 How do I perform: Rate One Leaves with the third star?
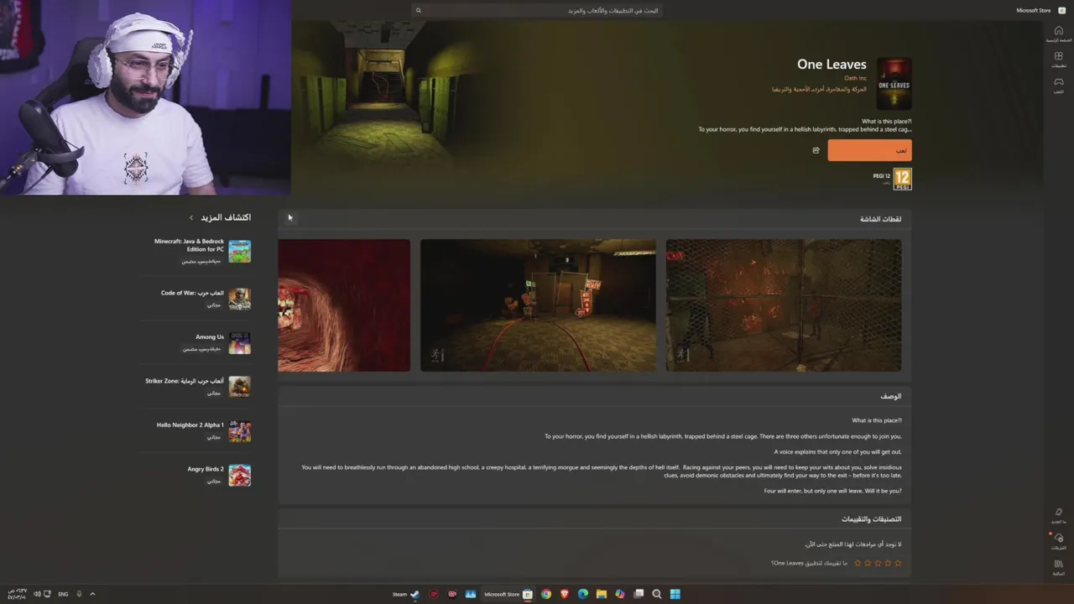[878, 563]
